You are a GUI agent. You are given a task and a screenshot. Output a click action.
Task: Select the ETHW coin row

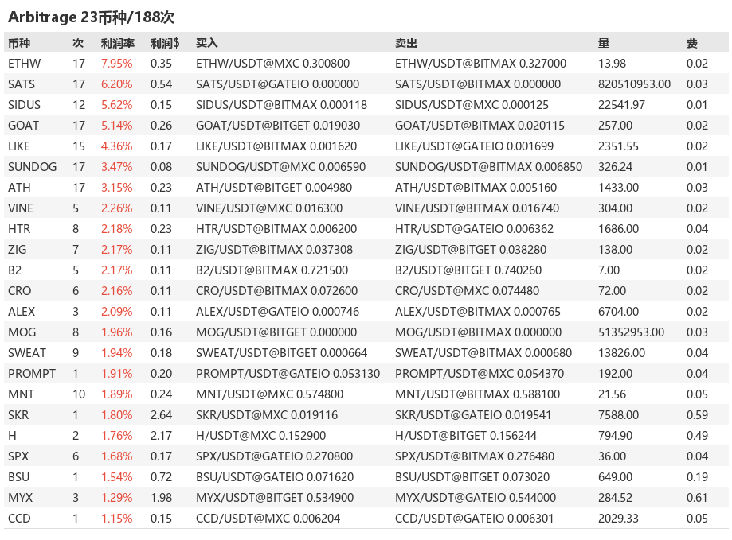click(366, 64)
